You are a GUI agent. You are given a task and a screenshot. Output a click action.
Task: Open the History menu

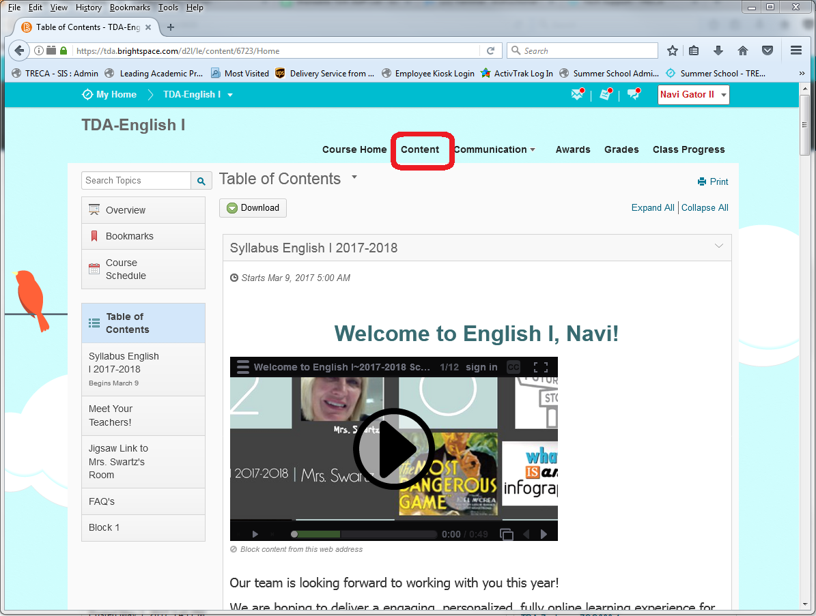[89, 8]
